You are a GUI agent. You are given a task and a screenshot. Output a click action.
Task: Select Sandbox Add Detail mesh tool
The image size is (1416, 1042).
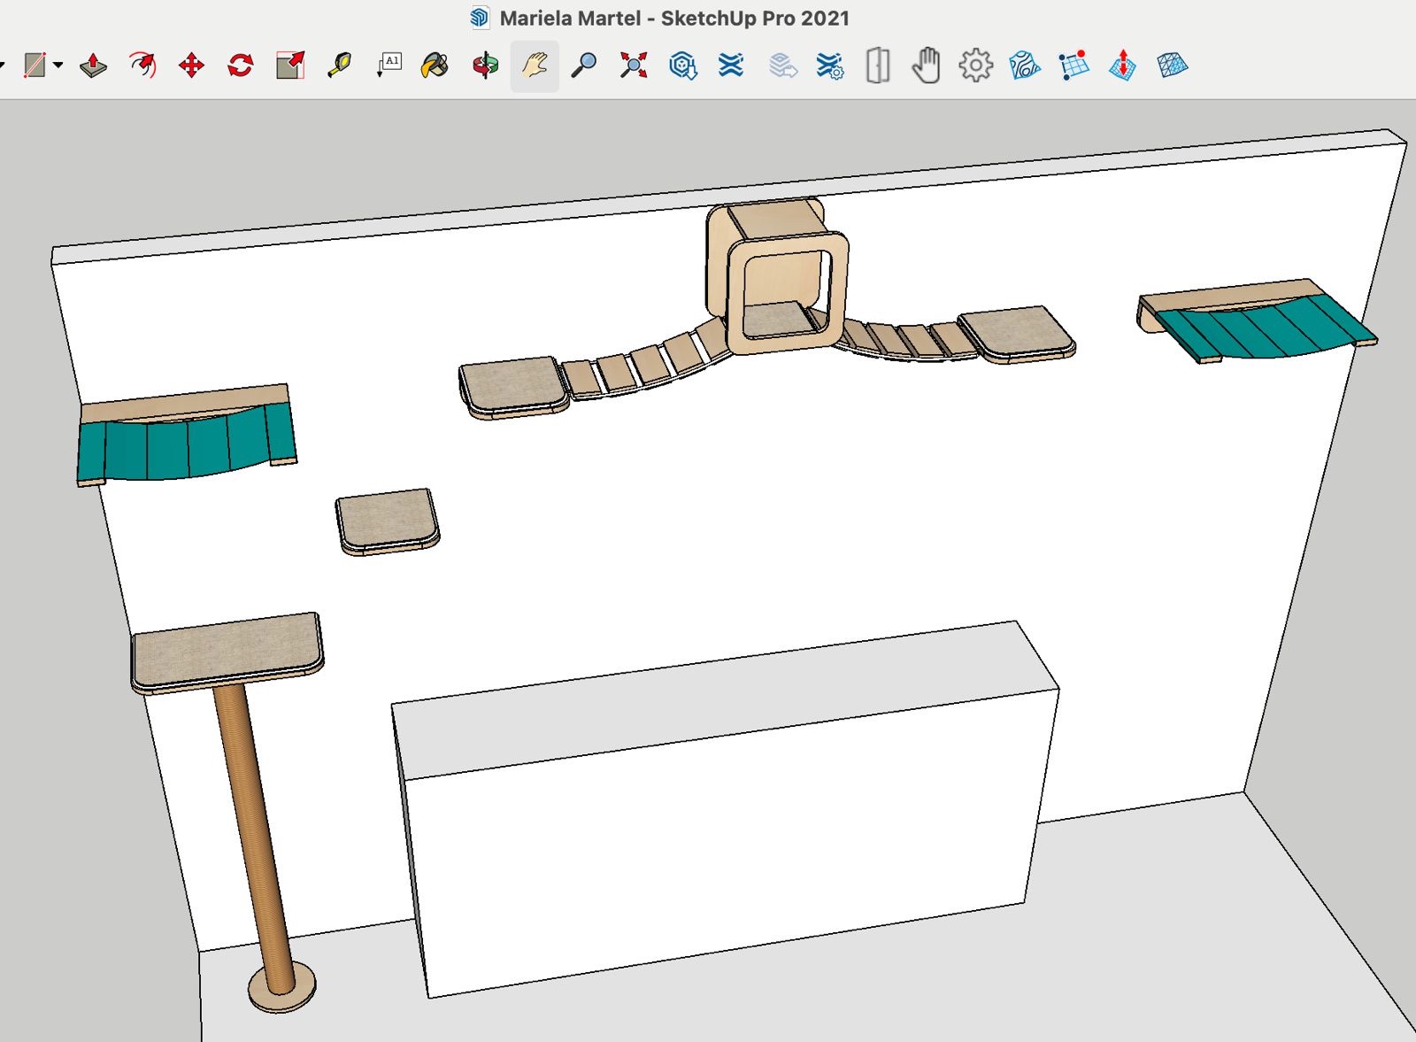point(1172,66)
